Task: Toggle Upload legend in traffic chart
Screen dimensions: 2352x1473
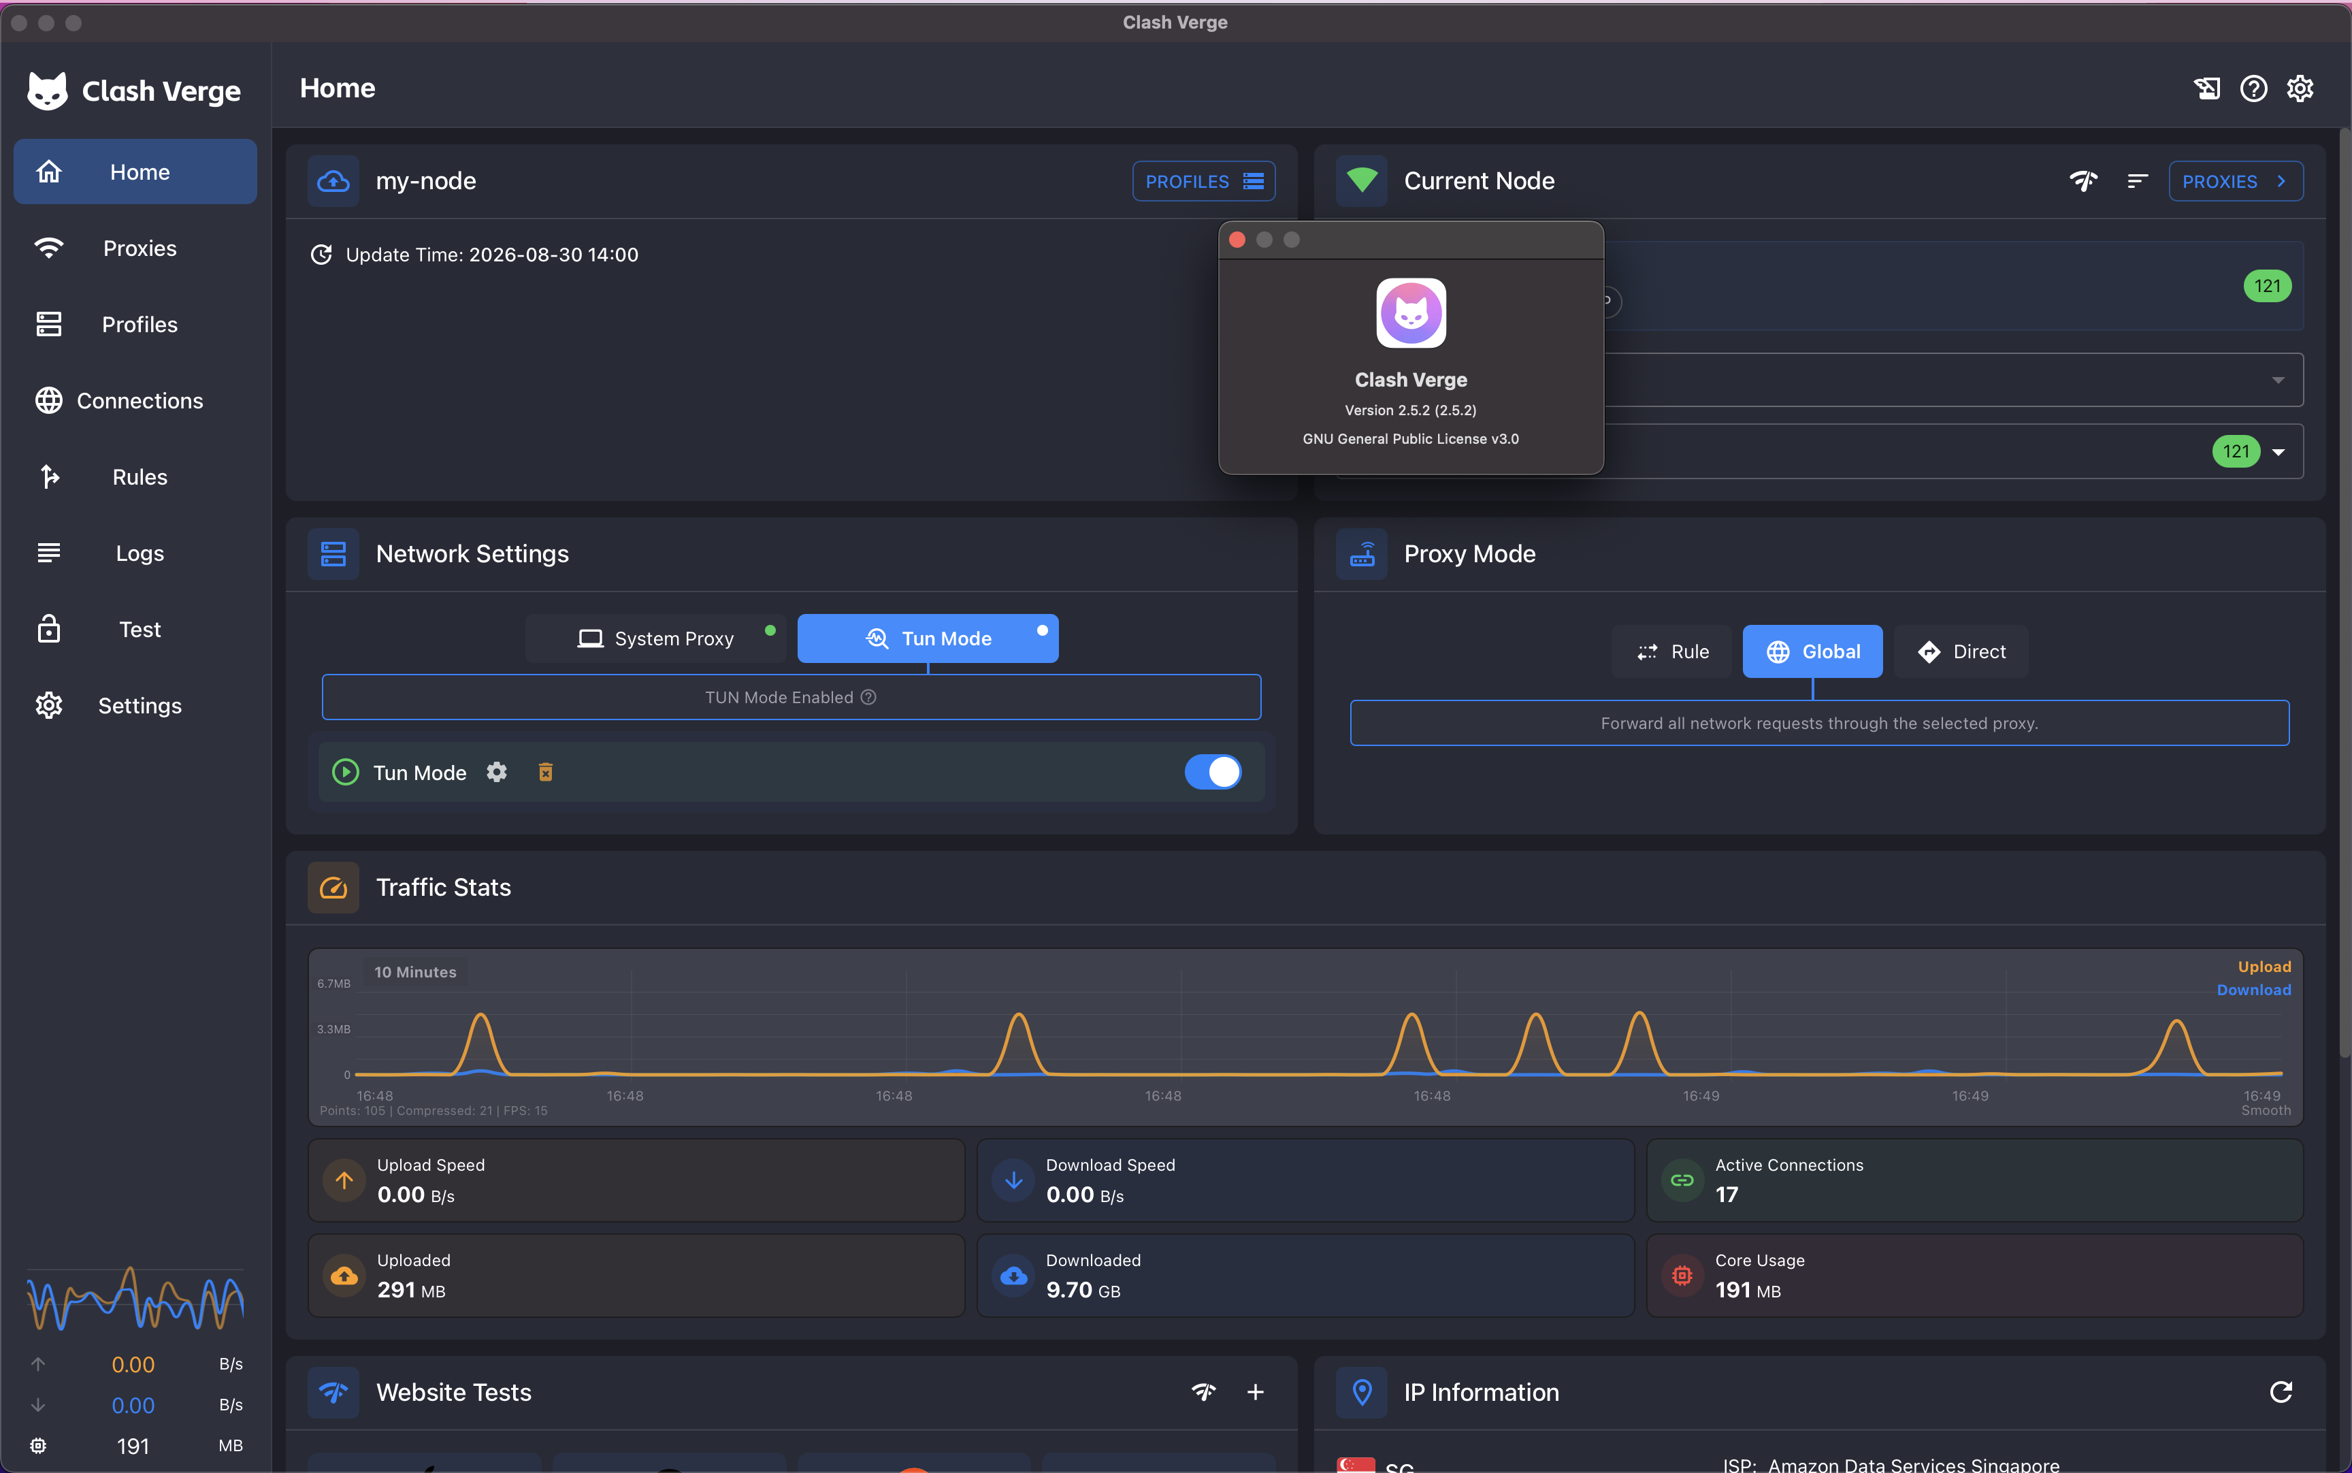Action: click(2264, 967)
